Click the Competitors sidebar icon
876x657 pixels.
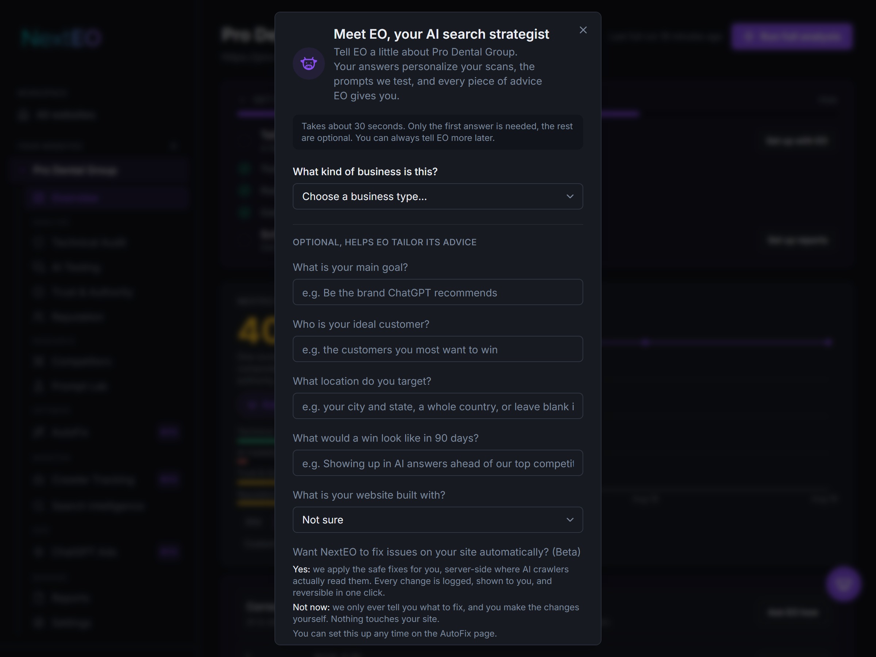pyautogui.click(x=38, y=361)
